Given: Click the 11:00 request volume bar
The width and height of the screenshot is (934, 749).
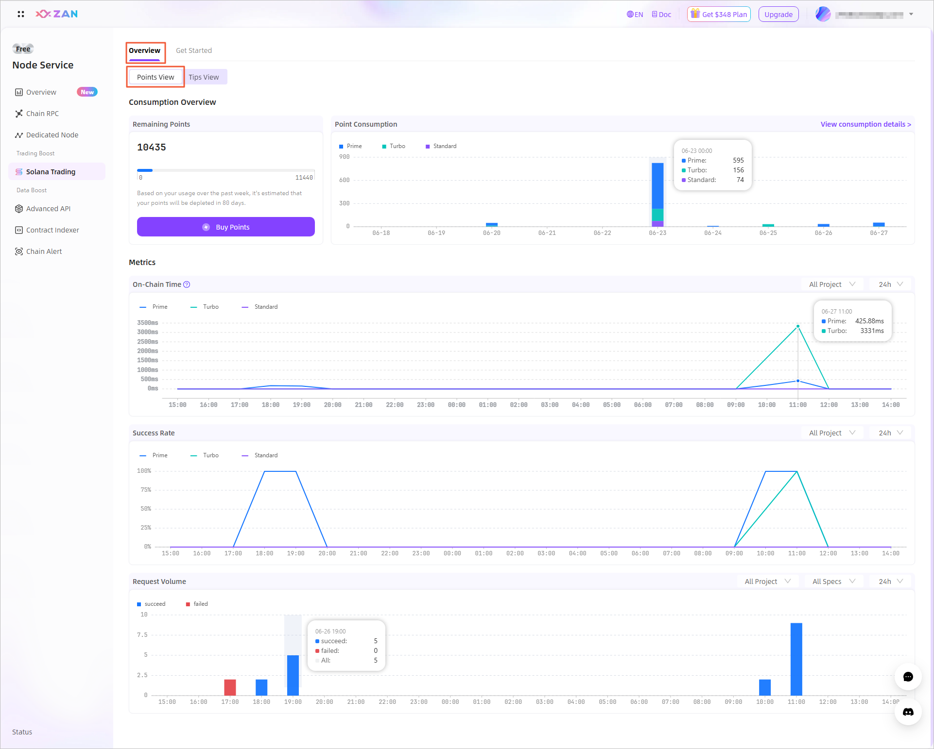Looking at the screenshot, I should pyautogui.click(x=796, y=659).
